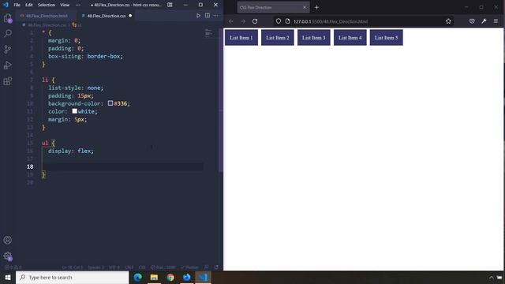The image size is (505, 284).
Task: Click the notifications bell in the status bar
Action: point(216,267)
